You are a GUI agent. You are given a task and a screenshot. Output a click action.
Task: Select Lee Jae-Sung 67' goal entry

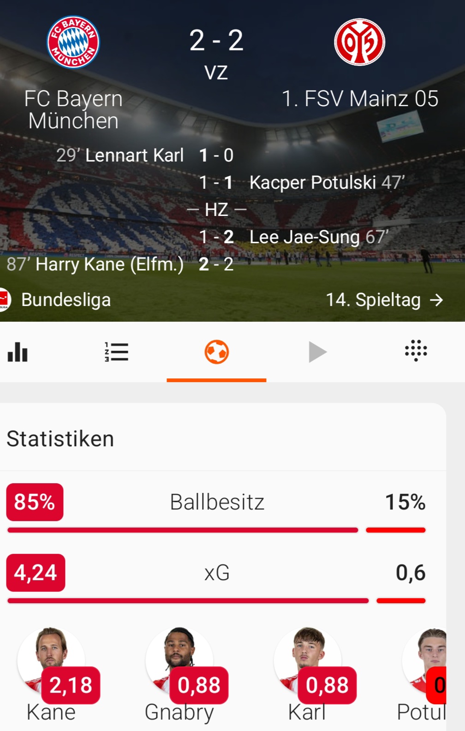point(318,237)
